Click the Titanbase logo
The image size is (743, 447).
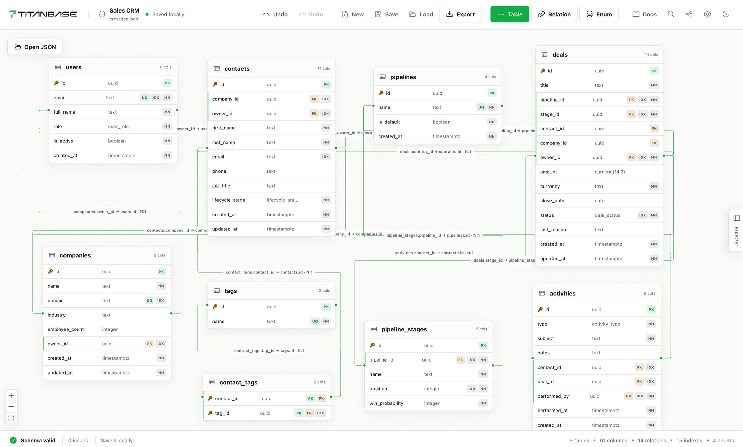coord(43,14)
